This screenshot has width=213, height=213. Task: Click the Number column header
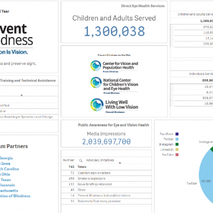69,160
